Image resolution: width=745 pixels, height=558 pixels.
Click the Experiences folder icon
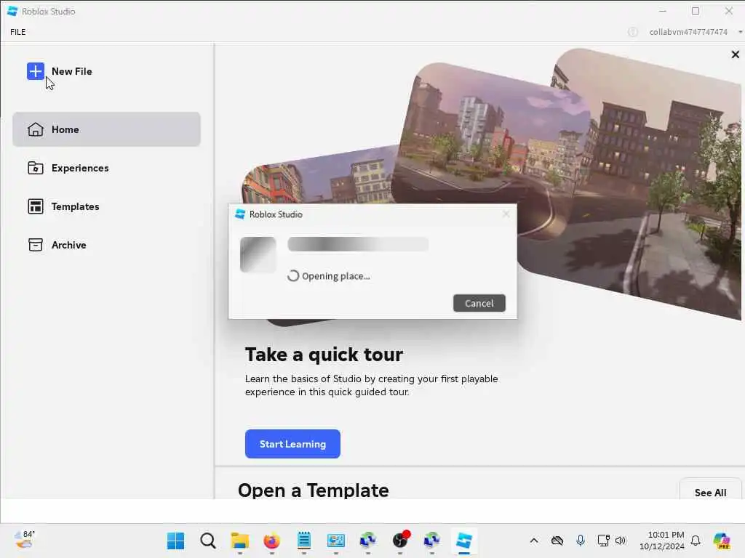pos(36,168)
